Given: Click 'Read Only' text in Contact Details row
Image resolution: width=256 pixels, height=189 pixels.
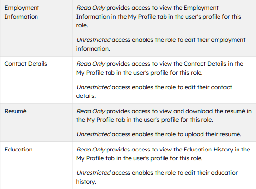Looking at the screenshot, I should click(91, 64).
